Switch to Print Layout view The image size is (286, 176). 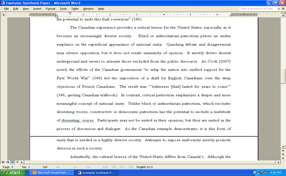click(x=12, y=162)
